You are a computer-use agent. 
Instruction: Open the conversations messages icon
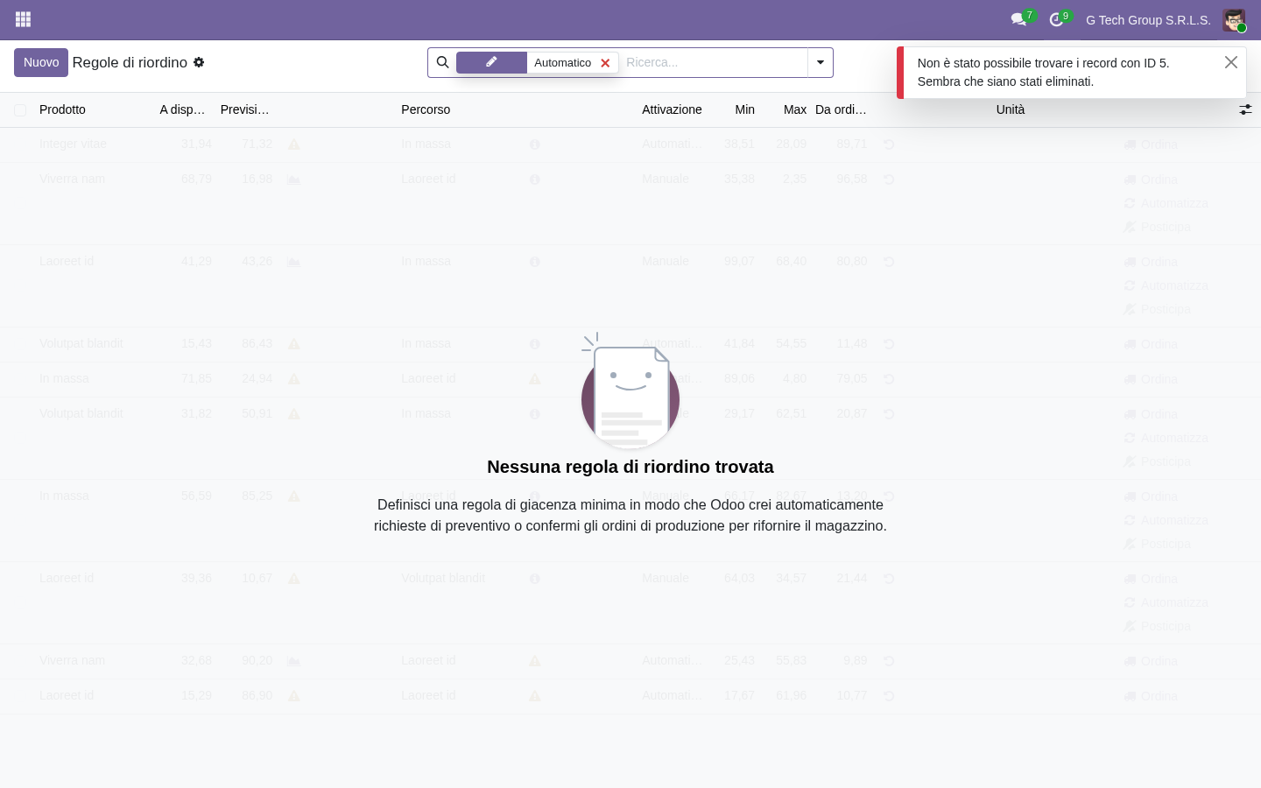[x=1018, y=19]
